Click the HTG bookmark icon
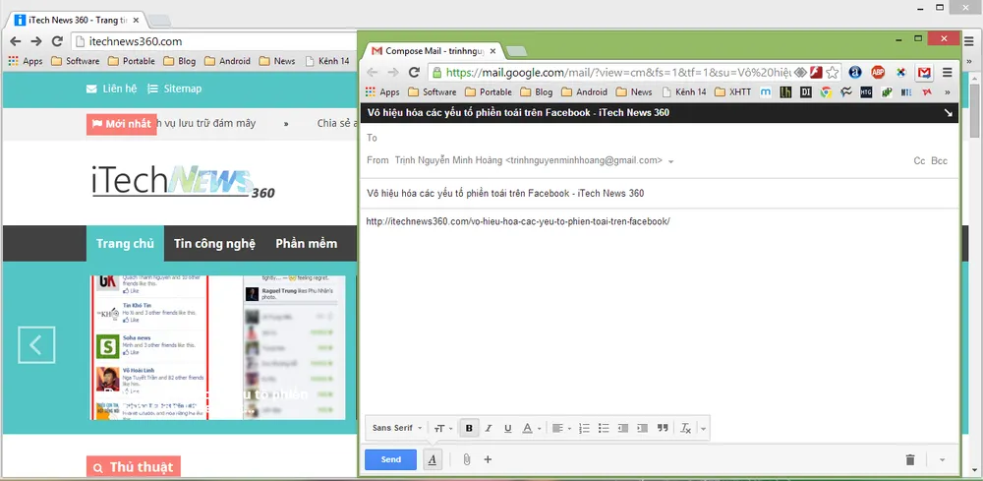Image resolution: width=983 pixels, height=481 pixels. click(866, 91)
